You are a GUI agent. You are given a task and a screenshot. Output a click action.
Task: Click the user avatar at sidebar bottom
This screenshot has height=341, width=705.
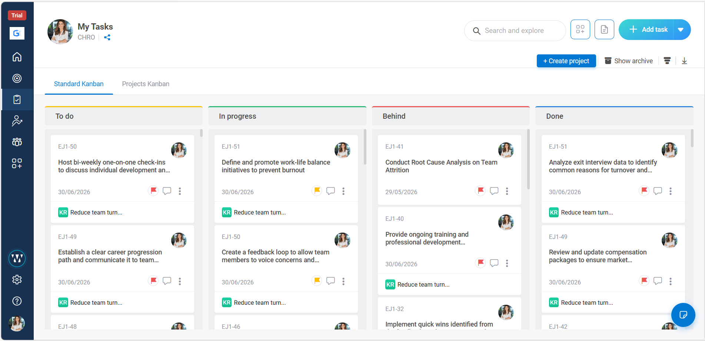pos(17,324)
